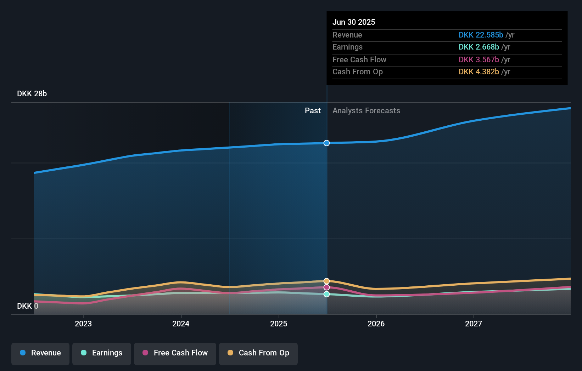The width and height of the screenshot is (582, 371).
Task: Open the Free Cash Flow legend filter
Action: coord(175,353)
